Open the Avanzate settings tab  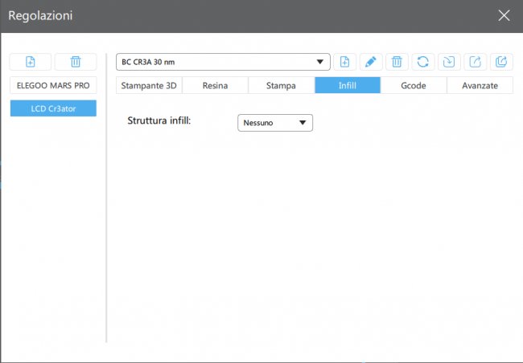480,85
